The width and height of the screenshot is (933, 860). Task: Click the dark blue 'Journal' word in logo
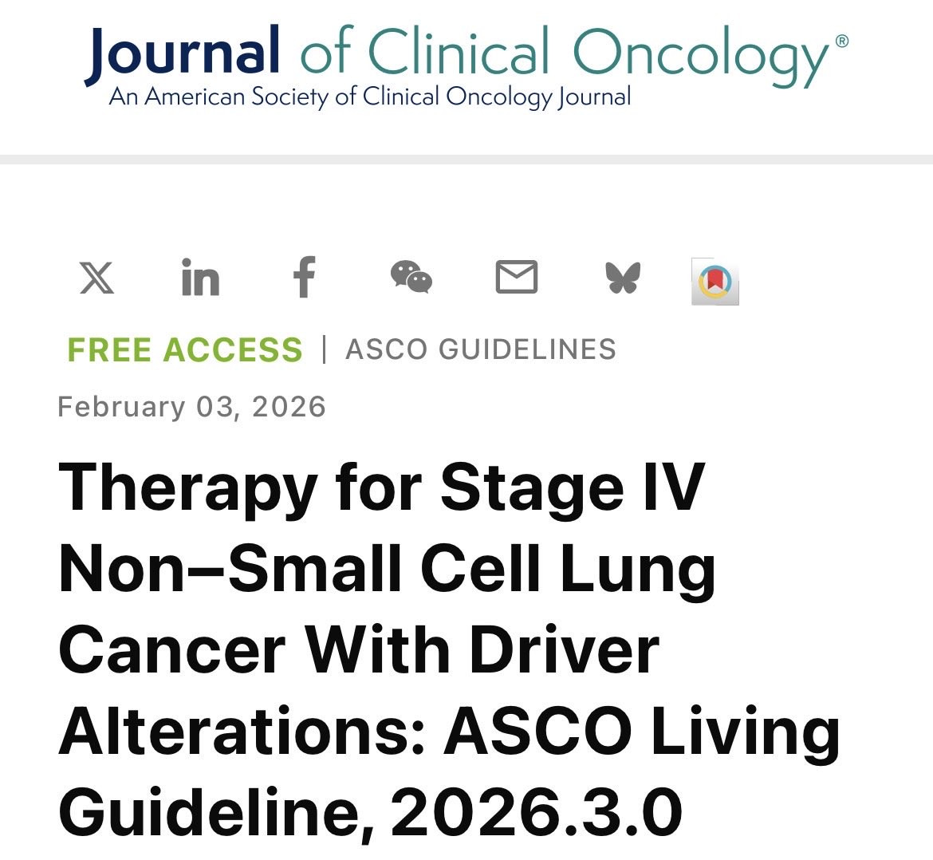182,53
